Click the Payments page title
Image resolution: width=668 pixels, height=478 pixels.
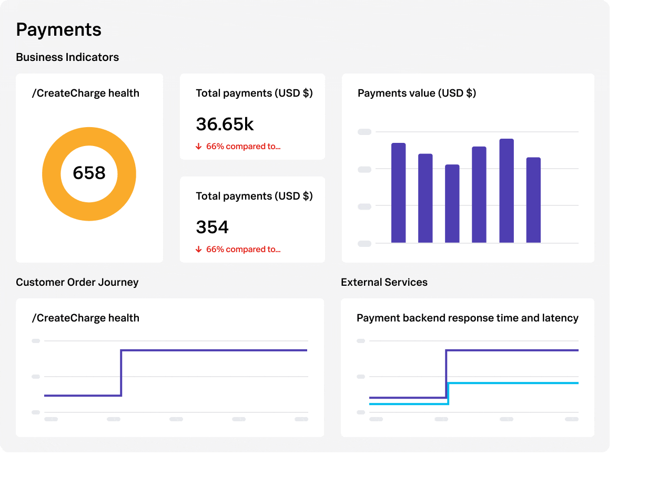pos(58,29)
